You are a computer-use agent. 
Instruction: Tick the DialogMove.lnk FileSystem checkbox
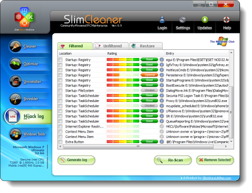(60, 91)
